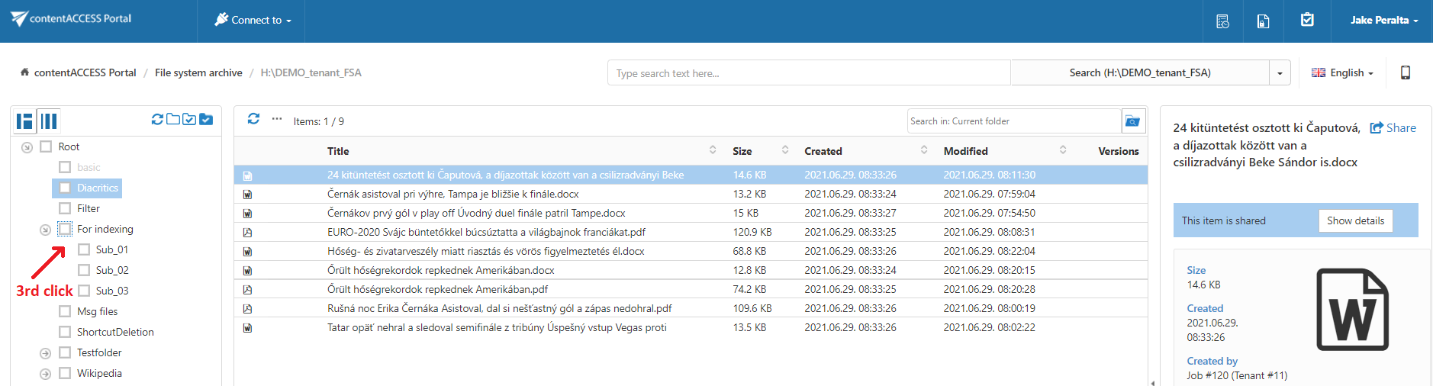The height and width of the screenshot is (386, 1433).
Task: Click the Show details button
Action: pos(1354,220)
